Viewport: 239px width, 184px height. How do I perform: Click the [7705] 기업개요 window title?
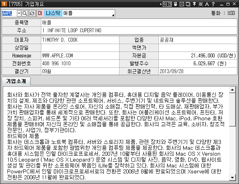26,4
